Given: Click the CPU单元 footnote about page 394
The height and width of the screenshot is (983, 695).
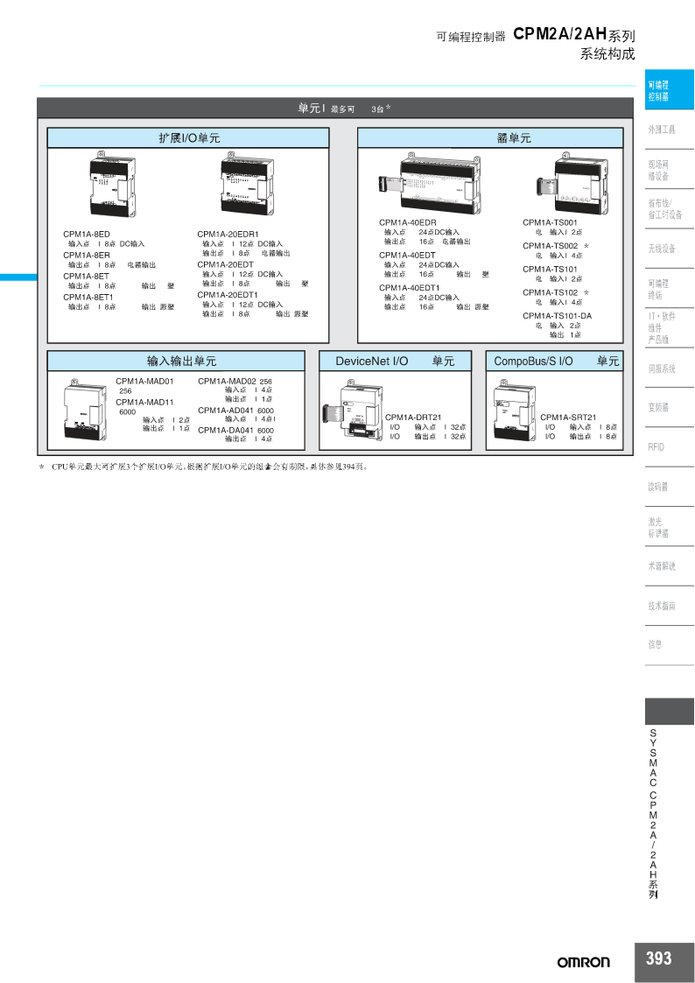Looking at the screenshot, I should coord(205,467).
